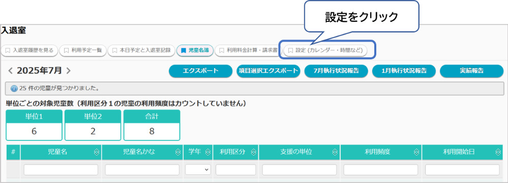Focus the 児童名 filter input field
The height and width of the screenshot is (183, 508).
click(x=61, y=170)
